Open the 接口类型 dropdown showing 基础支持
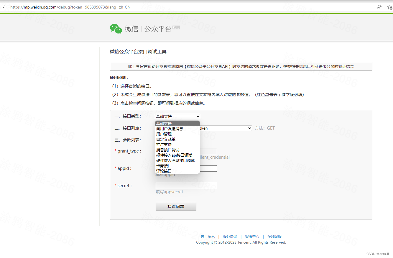Image resolution: width=393 pixels, height=258 pixels. point(177,116)
